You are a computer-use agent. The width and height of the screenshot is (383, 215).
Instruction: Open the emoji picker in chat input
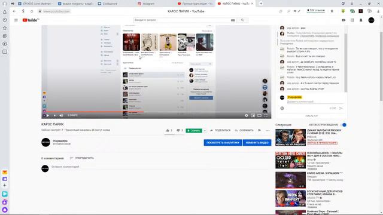point(282,108)
